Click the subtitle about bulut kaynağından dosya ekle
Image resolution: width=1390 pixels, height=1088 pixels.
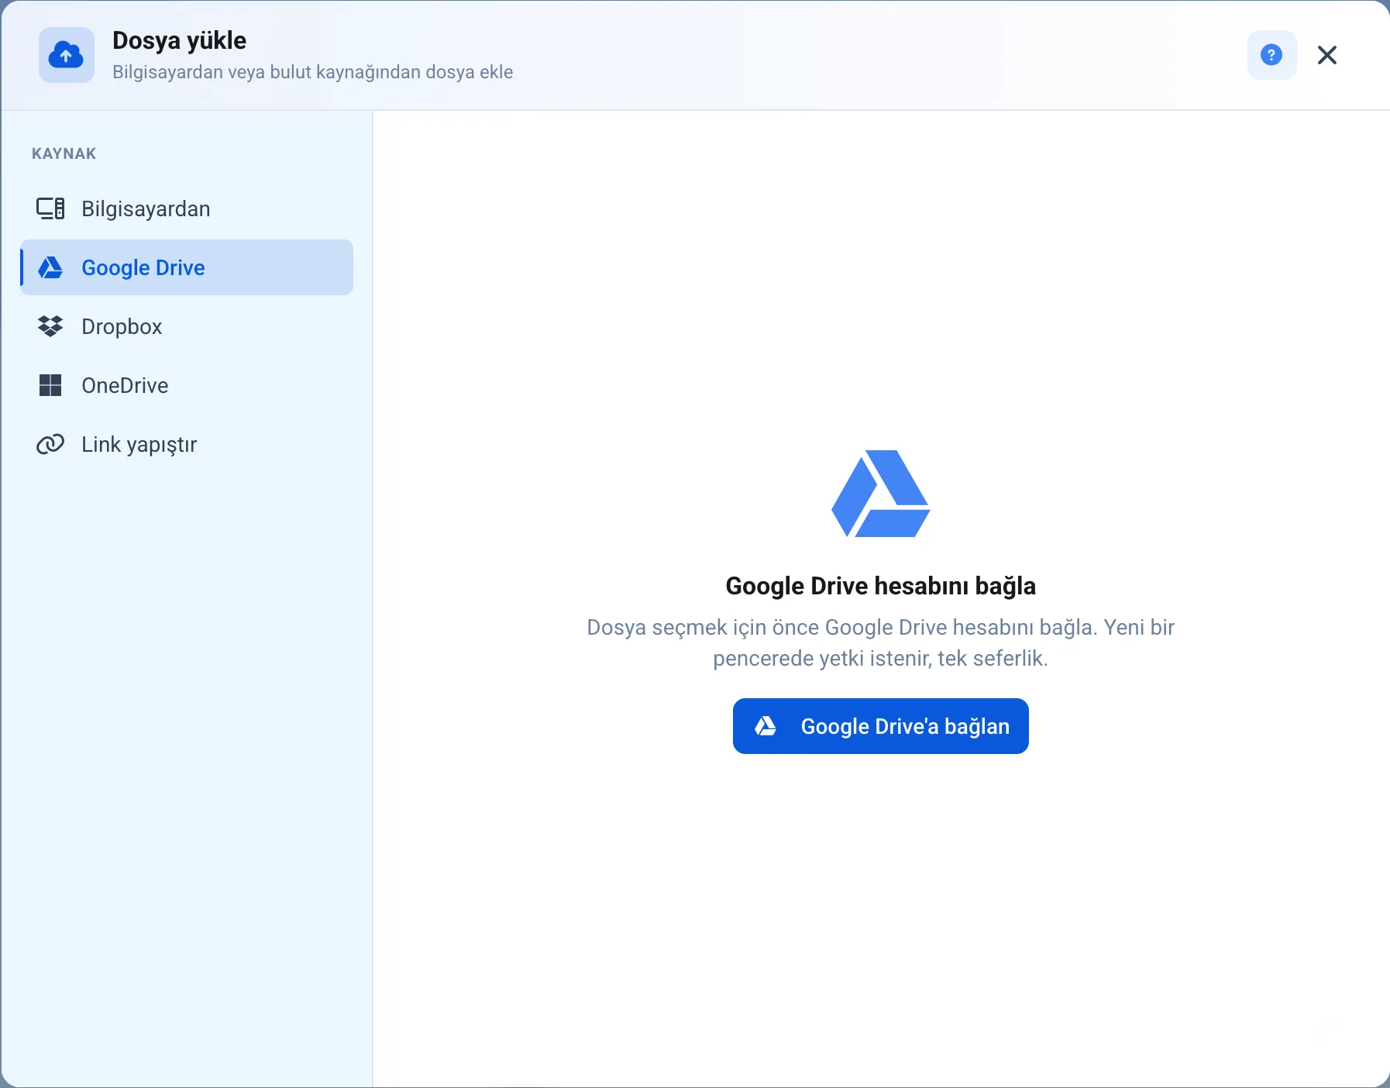click(x=313, y=72)
